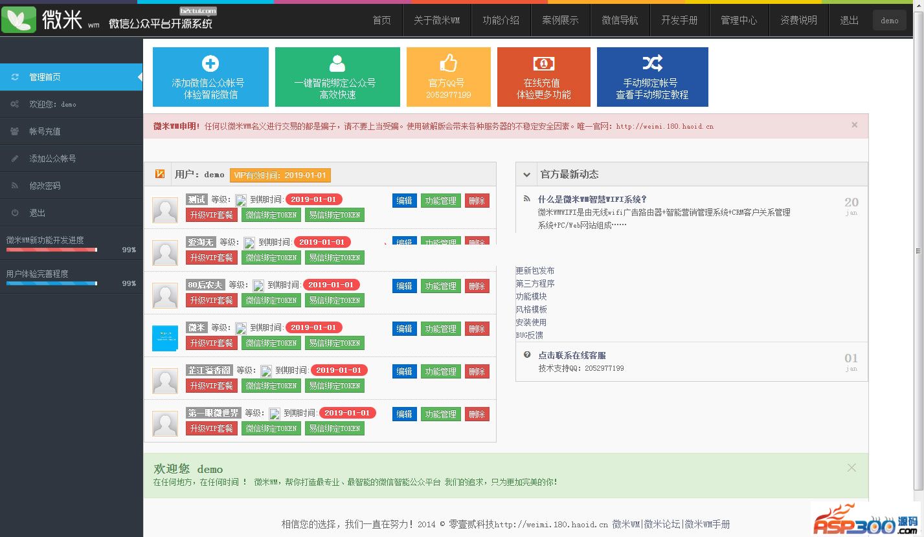924x537 pixels.
Task: Click the shuffle icon on 手动绑定帐号 tile
Action: (x=652, y=63)
